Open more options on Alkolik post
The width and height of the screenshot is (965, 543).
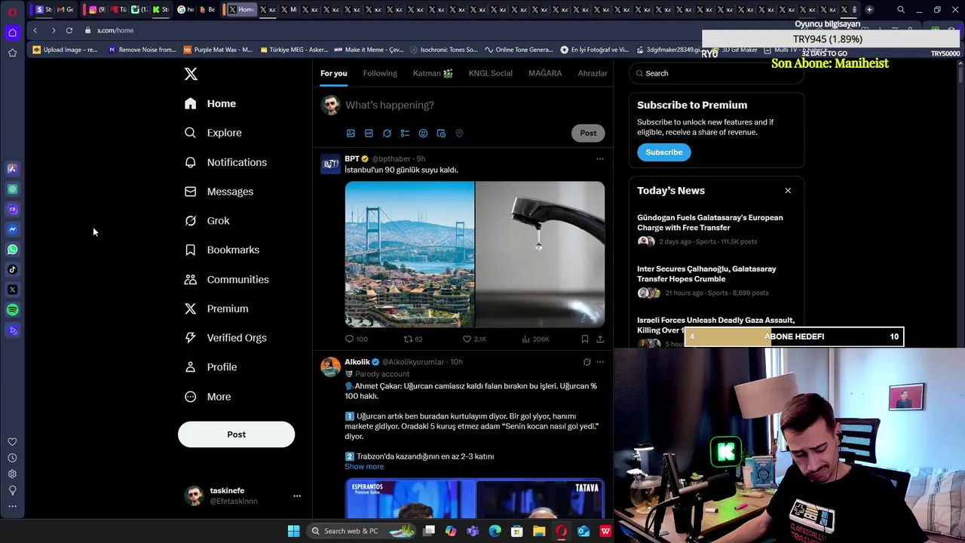[x=600, y=362]
